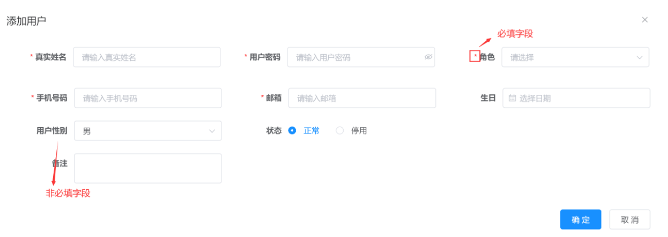Click the 确定 button
The width and height of the screenshot is (668, 237).
[x=581, y=219]
